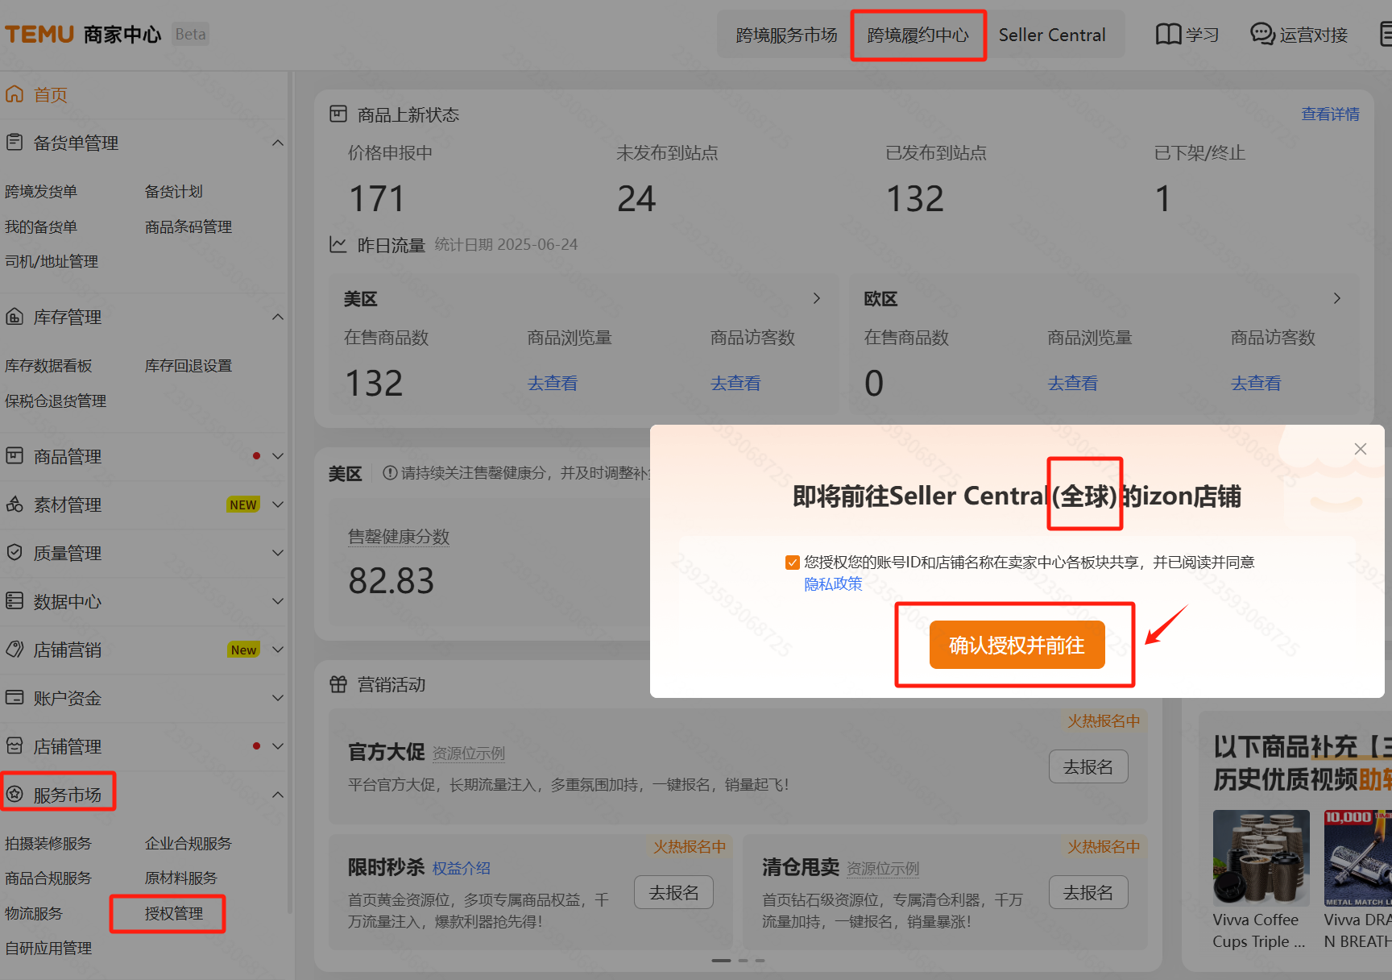
Task: Switch to the Seller Central tab
Action: coord(1052,35)
